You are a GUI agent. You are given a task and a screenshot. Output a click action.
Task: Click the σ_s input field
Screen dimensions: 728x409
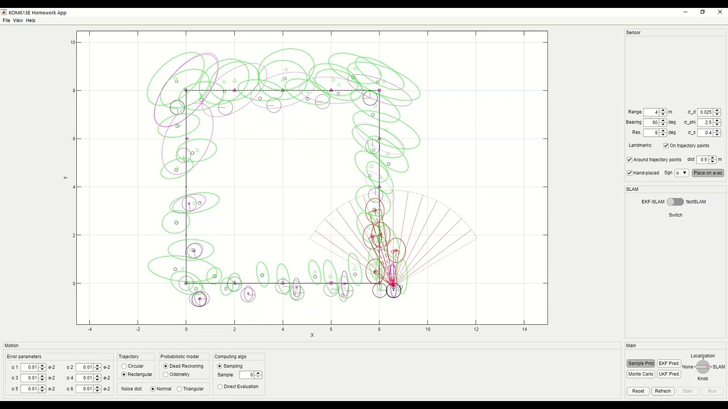(705, 132)
